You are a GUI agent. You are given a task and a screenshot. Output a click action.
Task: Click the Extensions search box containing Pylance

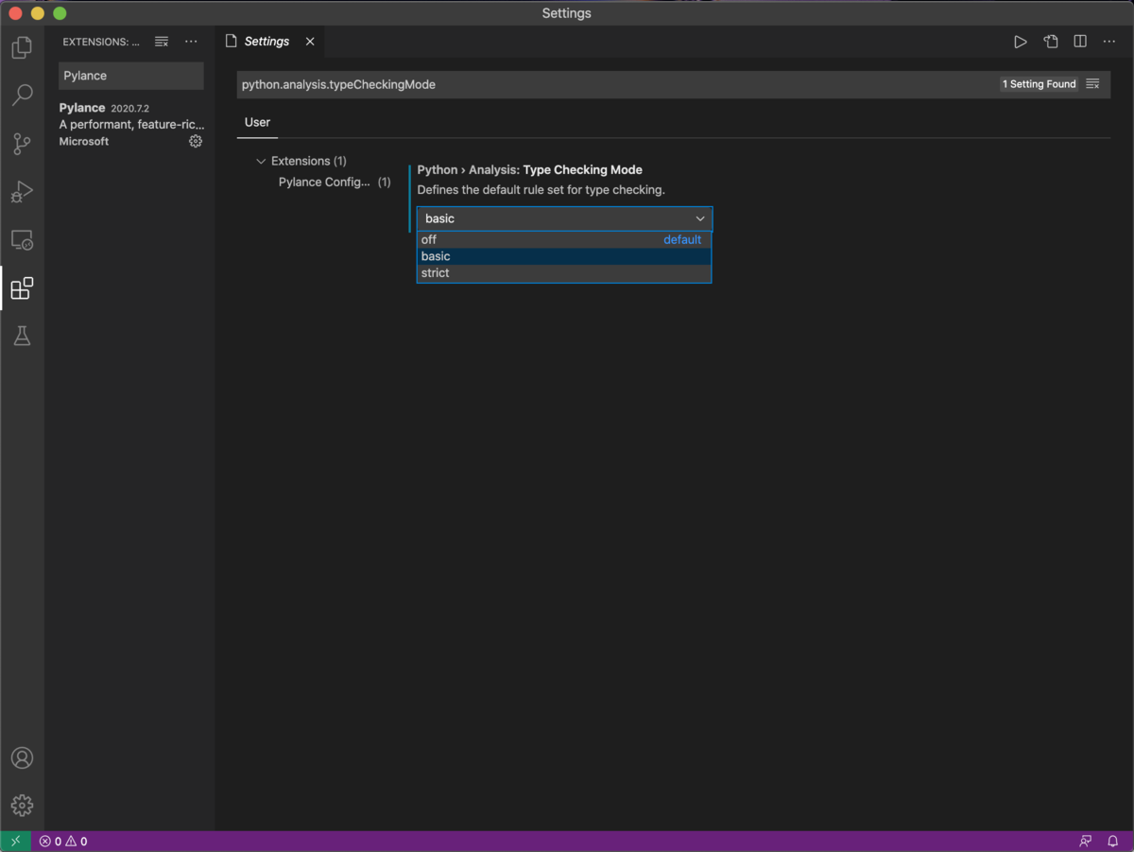pos(131,76)
